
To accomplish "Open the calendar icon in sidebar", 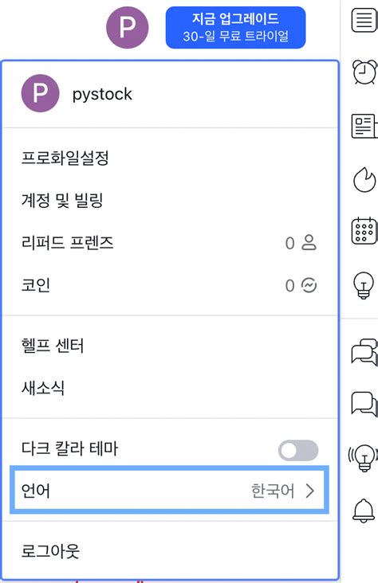I will click(x=364, y=231).
